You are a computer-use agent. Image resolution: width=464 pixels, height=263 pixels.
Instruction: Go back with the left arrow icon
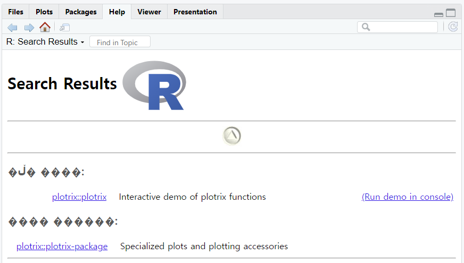click(x=12, y=28)
